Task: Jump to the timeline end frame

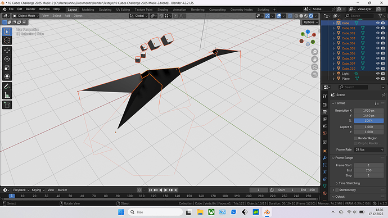Action: [175, 190]
